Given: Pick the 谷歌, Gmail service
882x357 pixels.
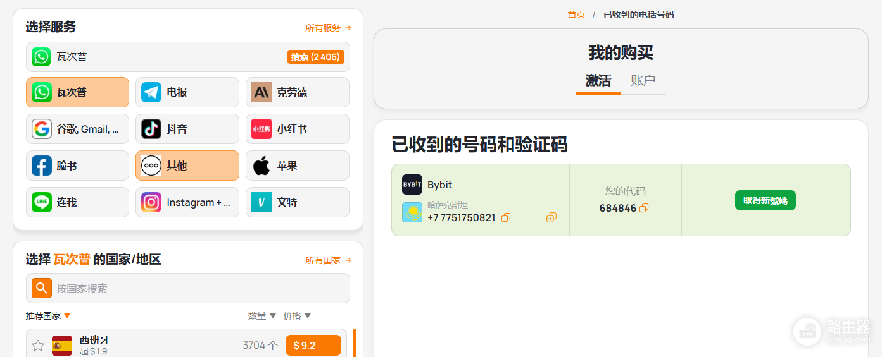Looking at the screenshot, I should click(x=77, y=129).
